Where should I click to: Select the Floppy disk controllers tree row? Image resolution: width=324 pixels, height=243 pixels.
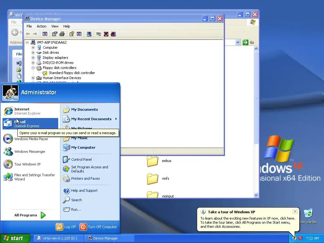click(x=59, y=68)
